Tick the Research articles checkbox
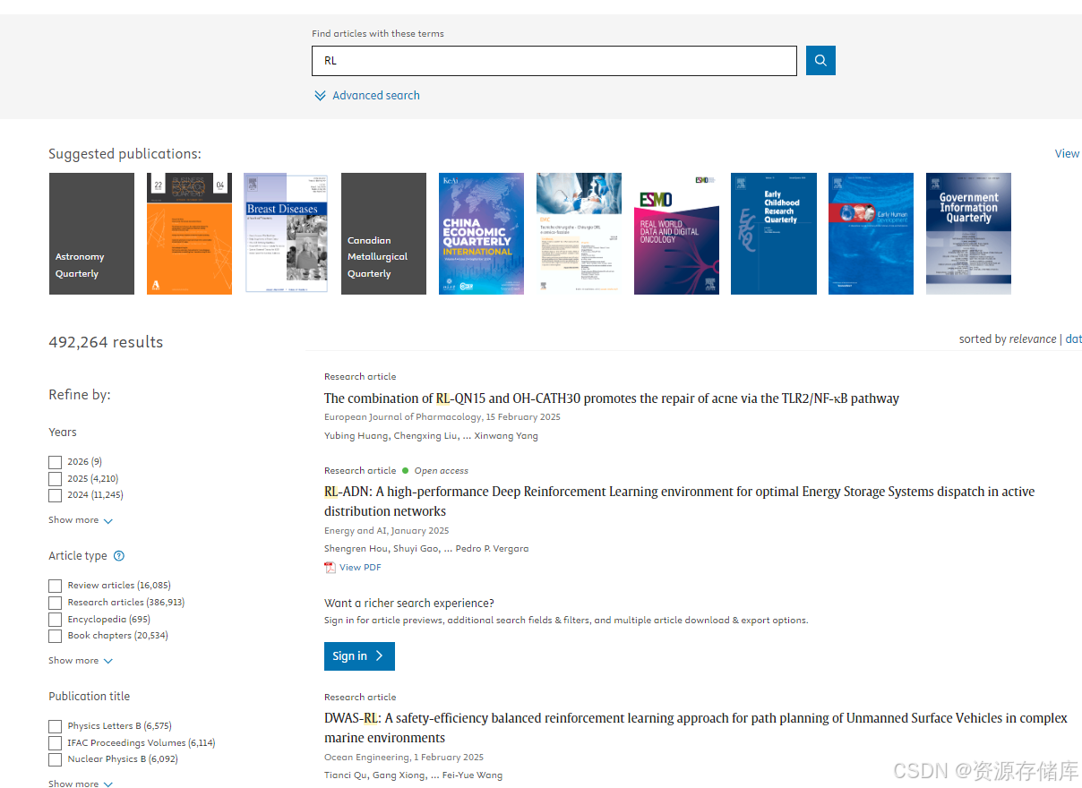Image resolution: width=1082 pixels, height=788 pixels. (56, 603)
